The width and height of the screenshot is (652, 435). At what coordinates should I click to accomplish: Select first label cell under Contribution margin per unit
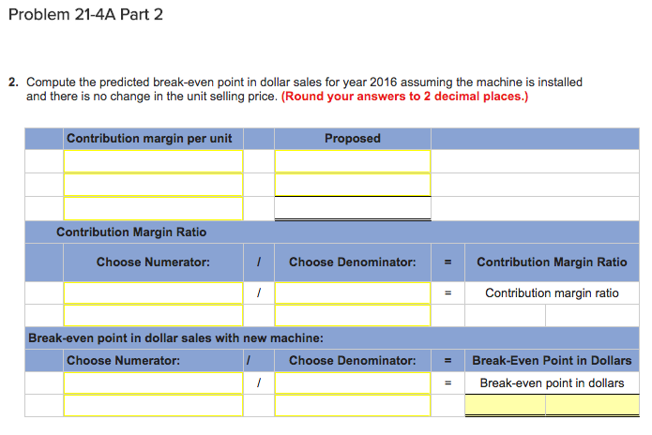pyautogui.click(x=153, y=161)
